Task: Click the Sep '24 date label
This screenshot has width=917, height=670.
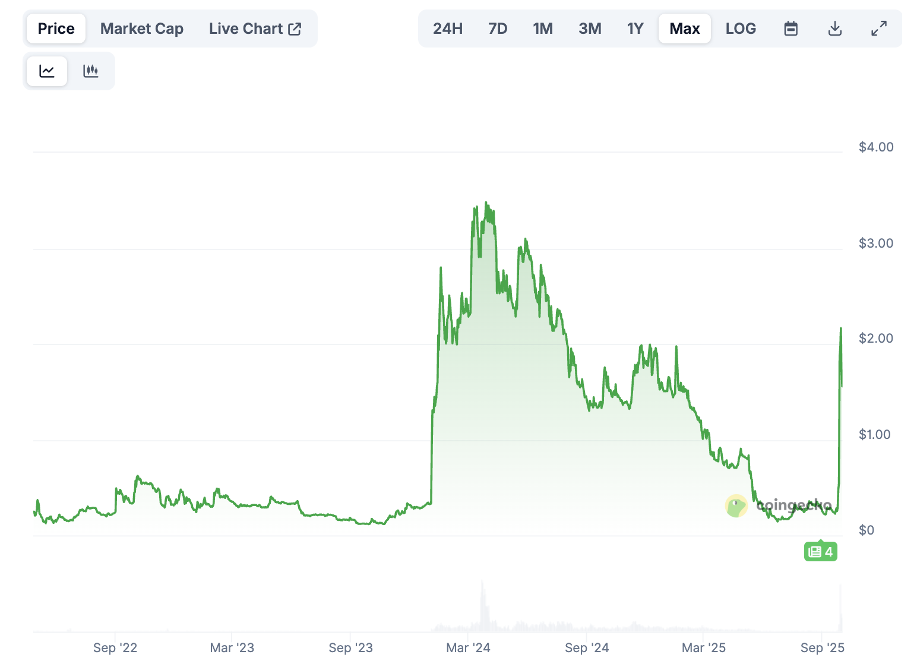Action: [x=587, y=648]
